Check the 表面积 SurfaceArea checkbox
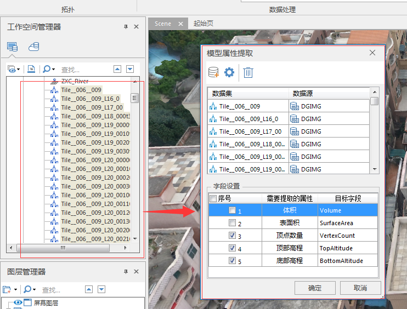The width and height of the screenshot is (407, 309). click(233, 223)
